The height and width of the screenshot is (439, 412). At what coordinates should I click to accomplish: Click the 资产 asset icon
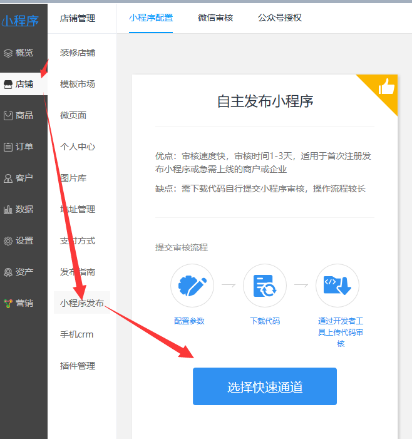(8, 272)
